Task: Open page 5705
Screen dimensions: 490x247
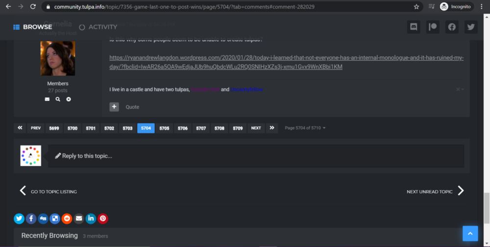Action: pyautogui.click(x=164, y=128)
